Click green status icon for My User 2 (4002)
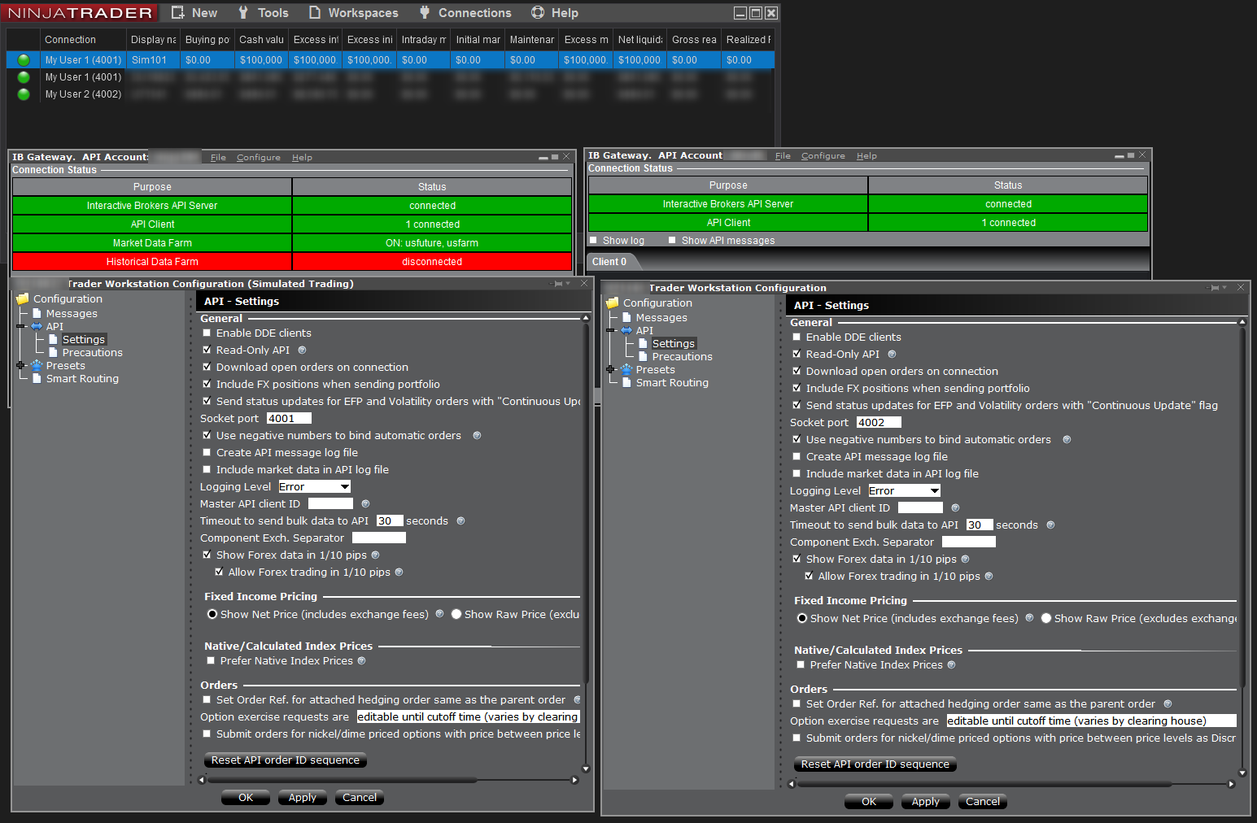Image resolution: width=1257 pixels, height=823 pixels. pyautogui.click(x=24, y=94)
